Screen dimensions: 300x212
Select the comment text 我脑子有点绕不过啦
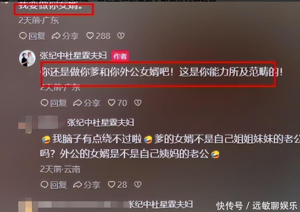tap(97, 139)
